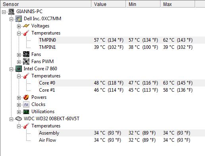The image size is (205, 156).
Task: Click the Dell Inc. motherboard icon
Action: tap(19, 19)
